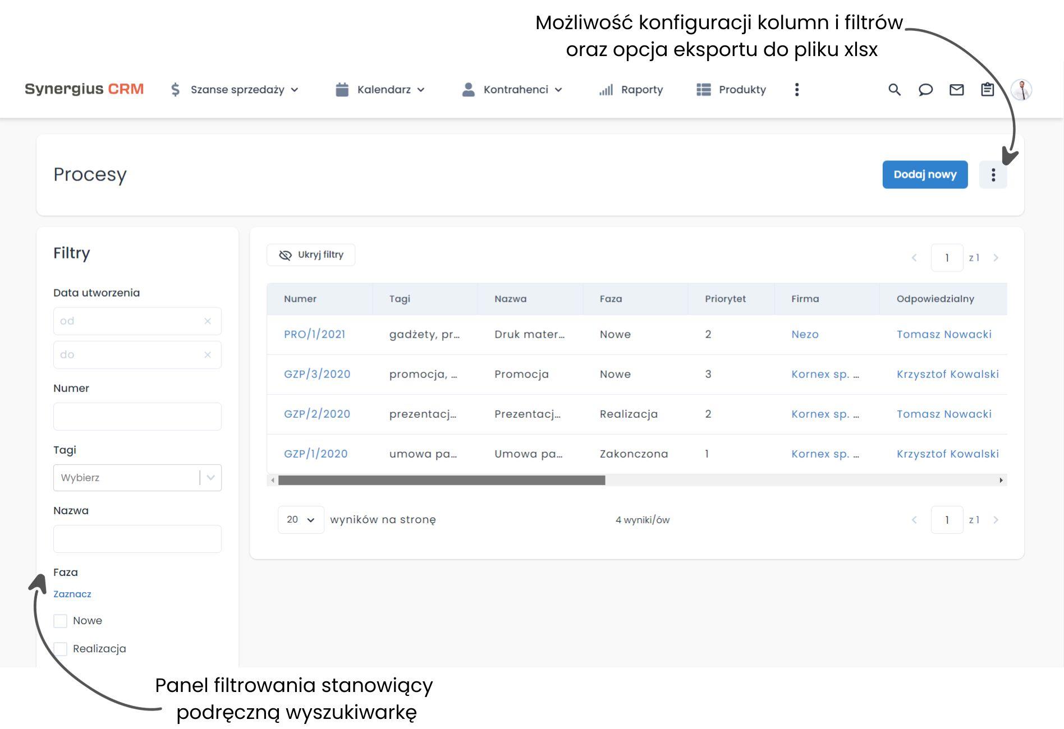
Task: Open process PRO/1/2021 link
Action: coord(314,335)
